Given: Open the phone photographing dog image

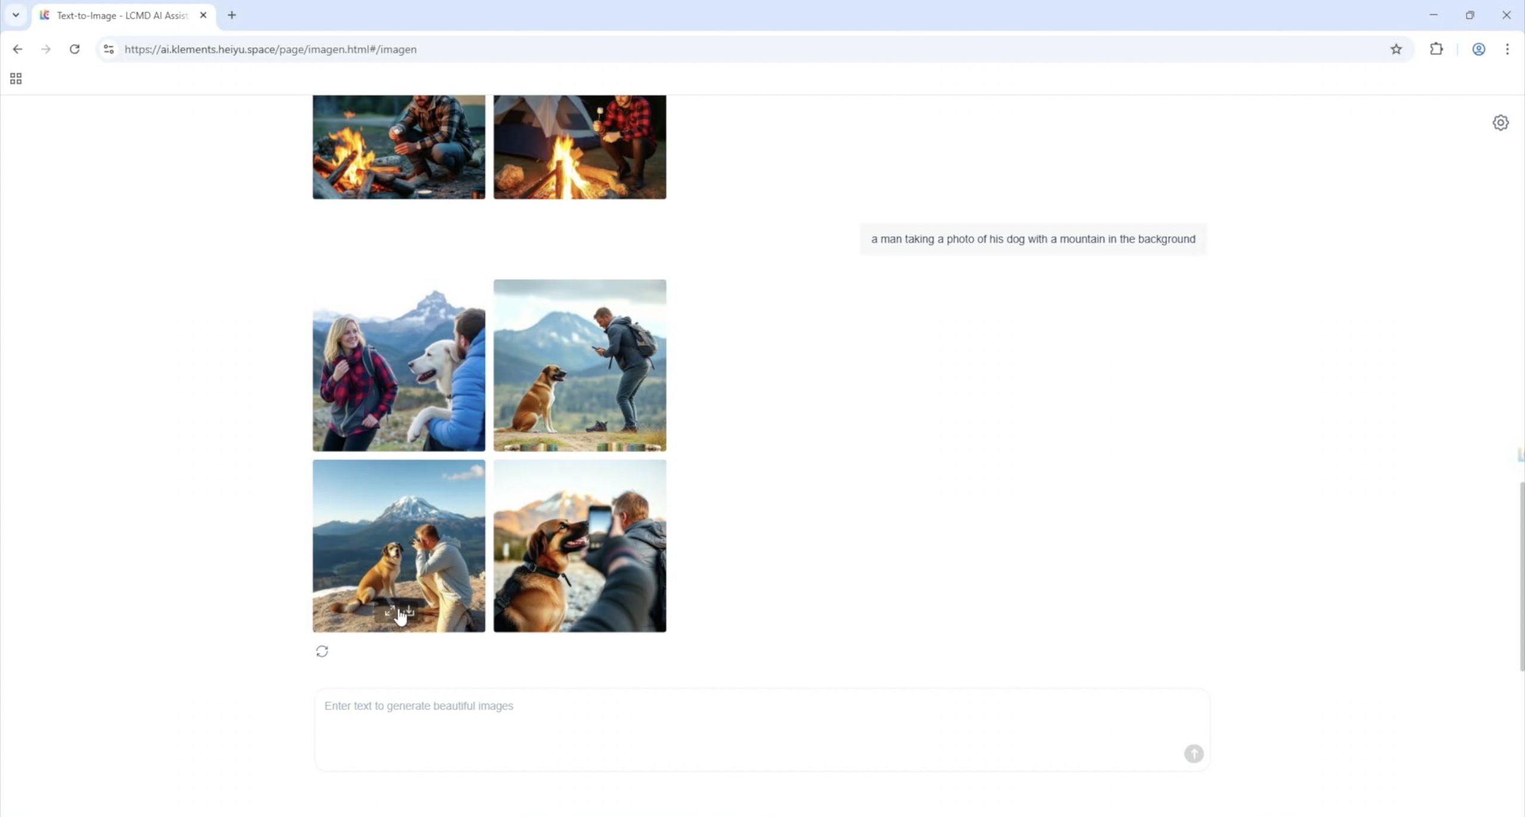Looking at the screenshot, I should (x=579, y=545).
